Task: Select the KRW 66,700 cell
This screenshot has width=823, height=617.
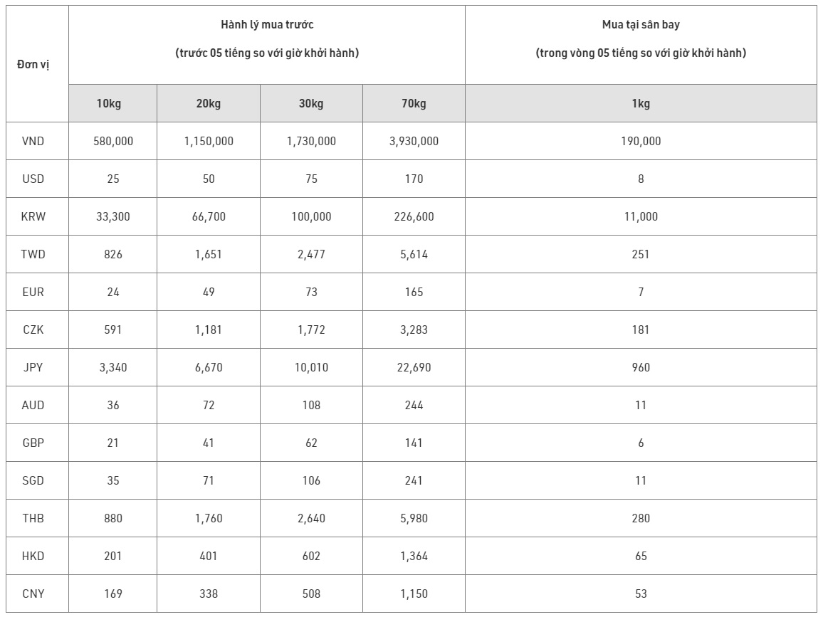Action: [x=209, y=217]
